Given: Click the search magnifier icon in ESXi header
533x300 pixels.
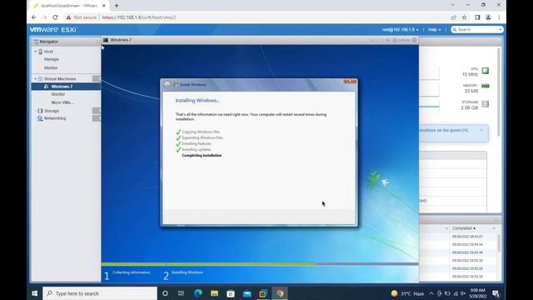Looking at the screenshot, I should (455, 30).
